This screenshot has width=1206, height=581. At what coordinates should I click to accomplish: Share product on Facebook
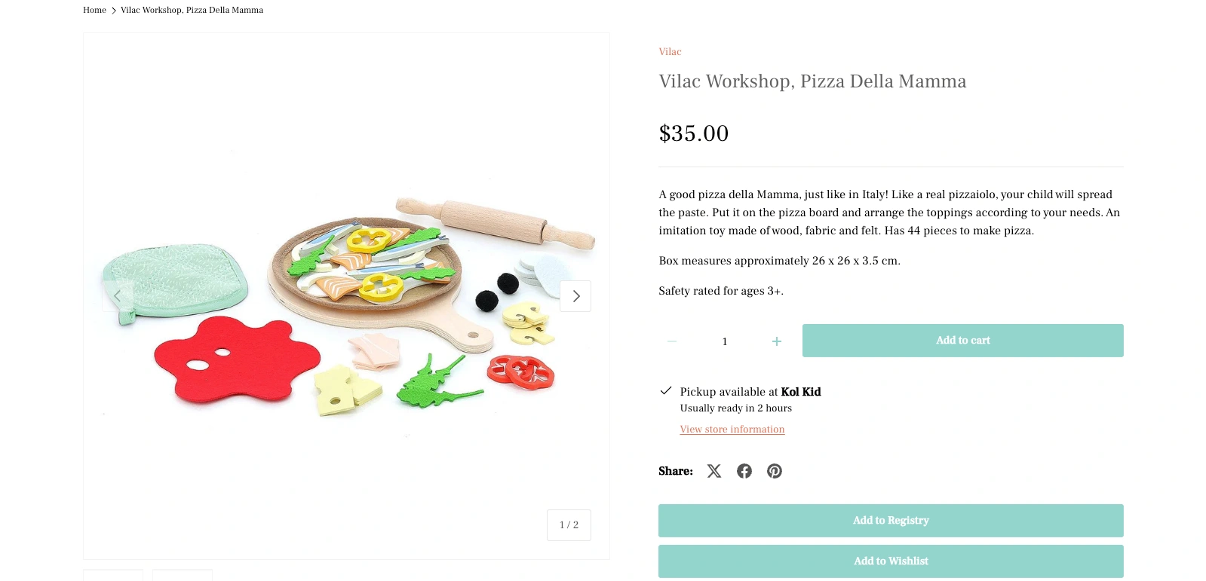(x=744, y=471)
